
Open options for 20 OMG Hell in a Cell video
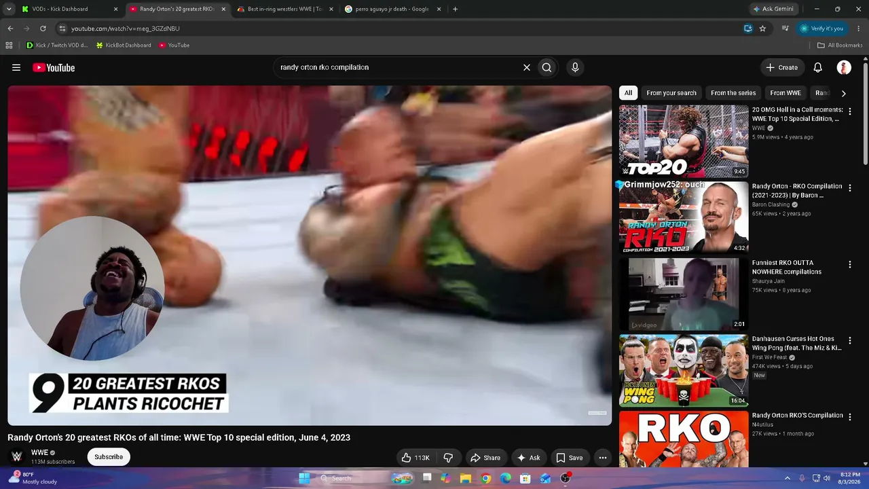pyautogui.click(x=849, y=111)
